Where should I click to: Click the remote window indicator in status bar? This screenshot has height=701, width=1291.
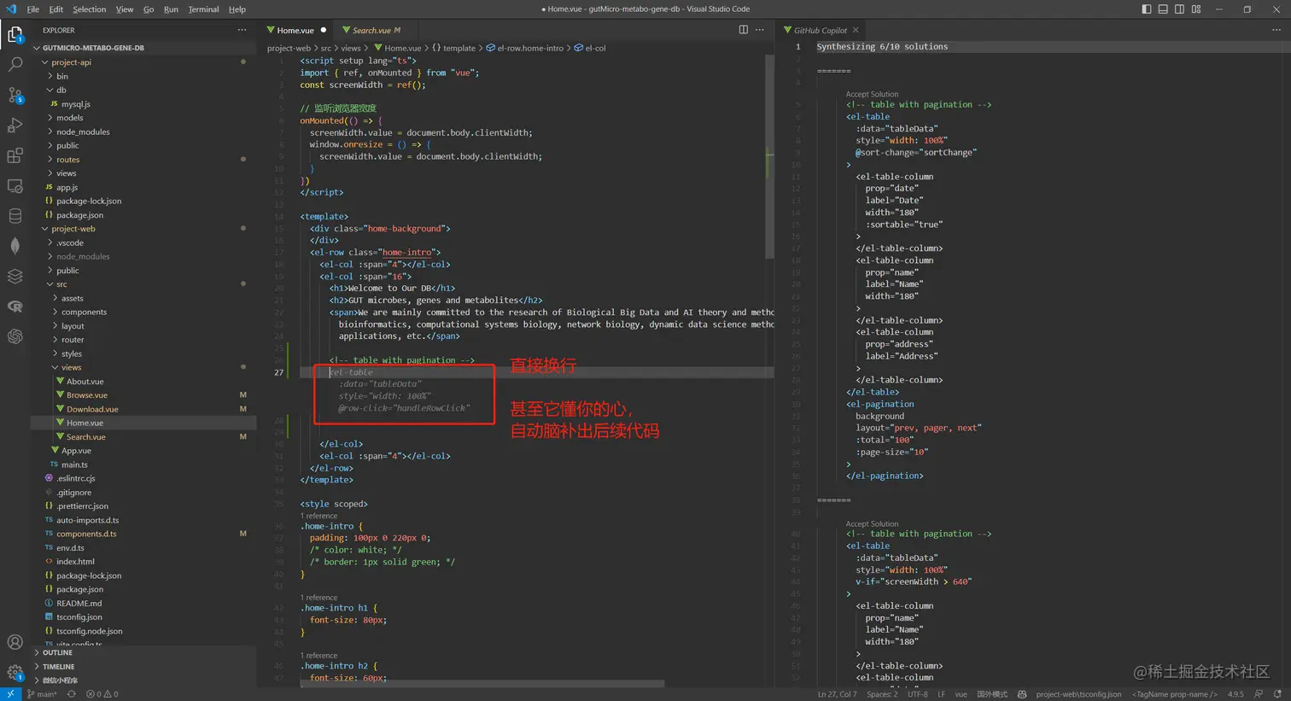point(10,694)
